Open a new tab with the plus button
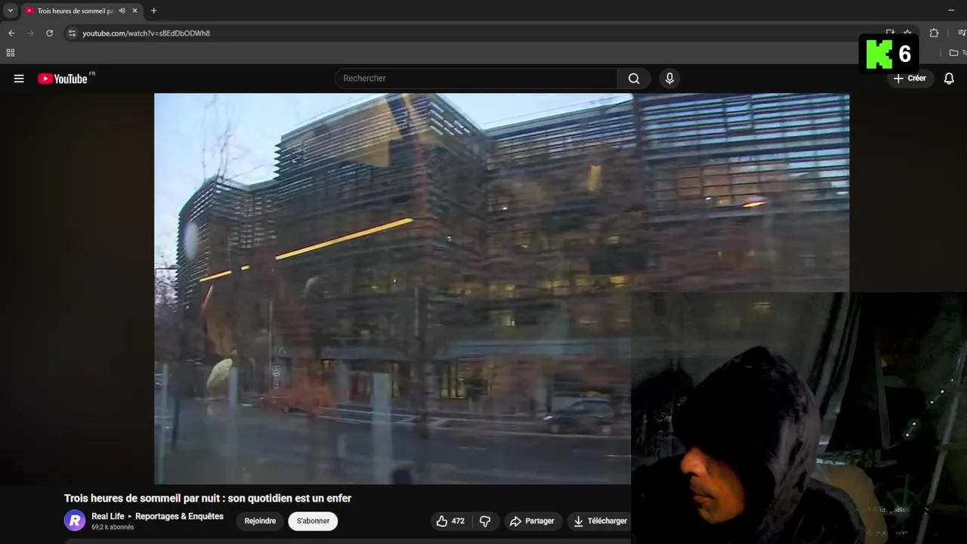The width and height of the screenshot is (967, 544). click(153, 11)
